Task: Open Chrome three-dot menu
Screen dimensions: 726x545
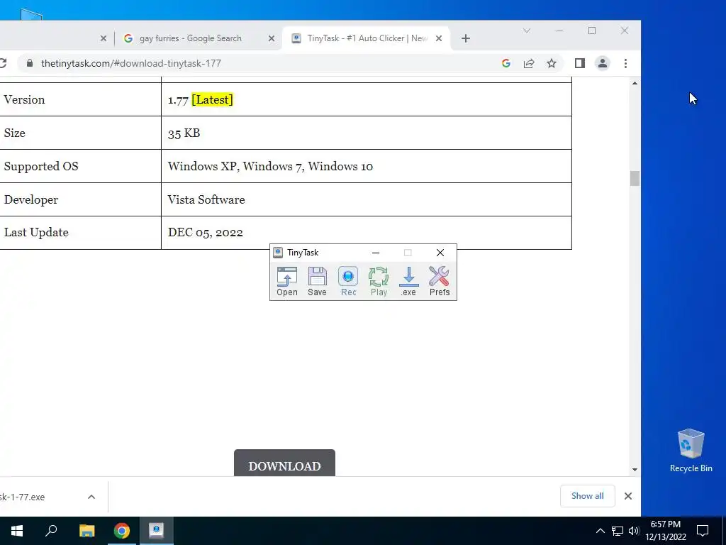Action: click(625, 63)
